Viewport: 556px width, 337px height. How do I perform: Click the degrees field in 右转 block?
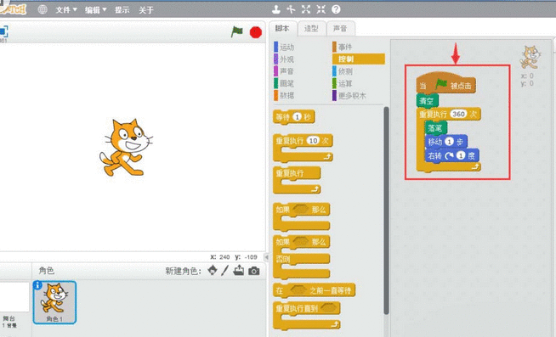coord(460,155)
